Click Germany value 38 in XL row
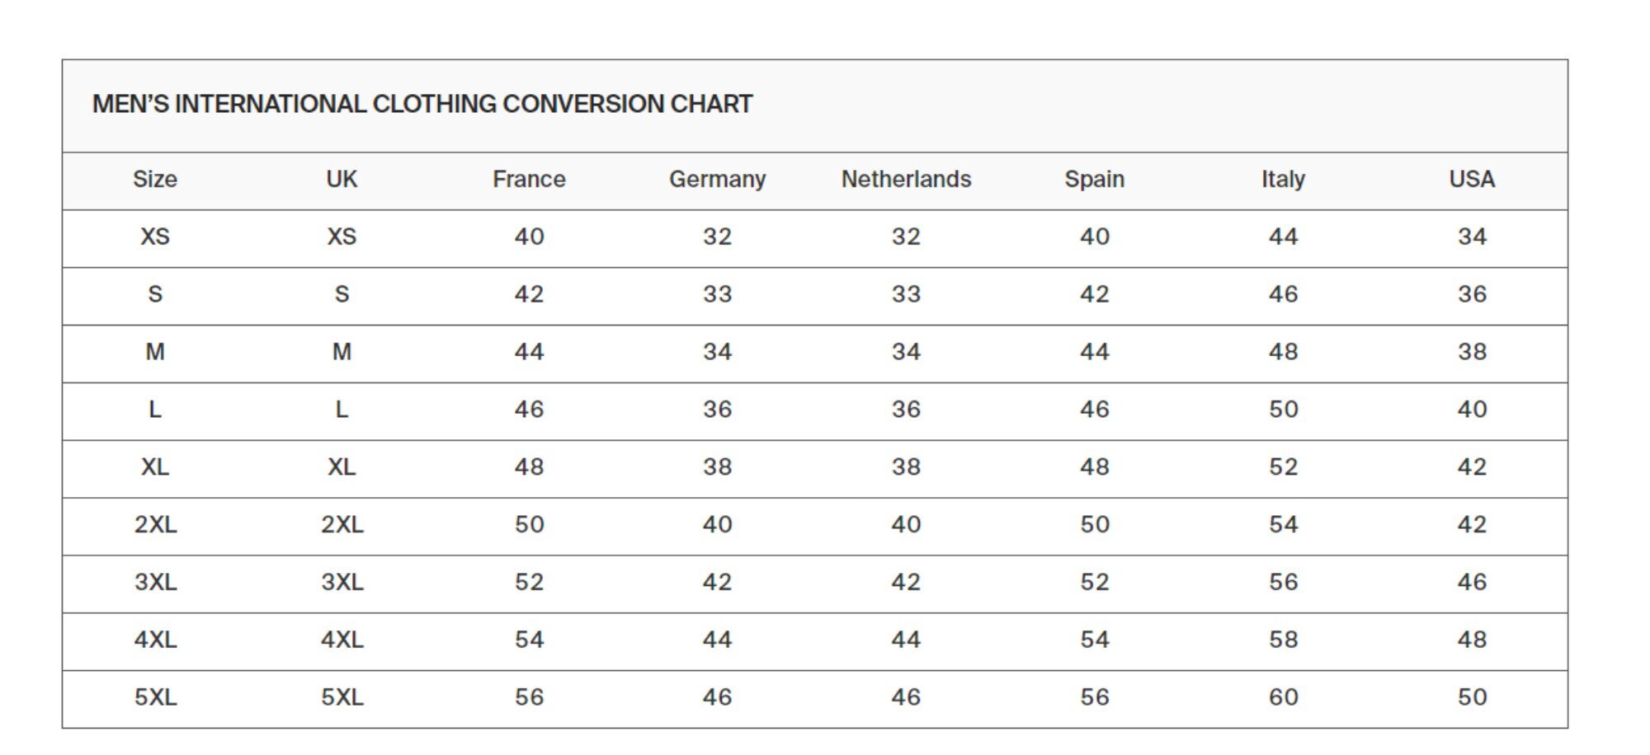The height and width of the screenshot is (755, 1650). point(717,467)
